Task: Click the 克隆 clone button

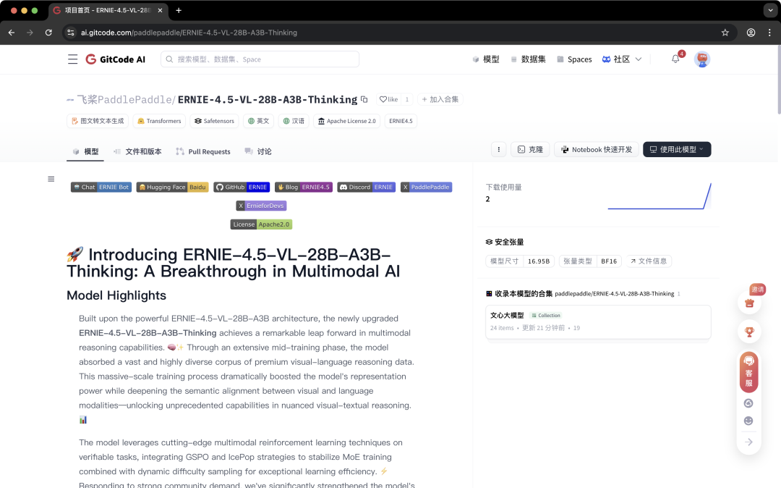Action: point(530,150)
